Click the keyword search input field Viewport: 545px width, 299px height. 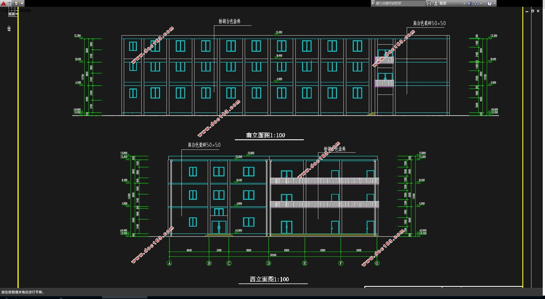(400, 3)
